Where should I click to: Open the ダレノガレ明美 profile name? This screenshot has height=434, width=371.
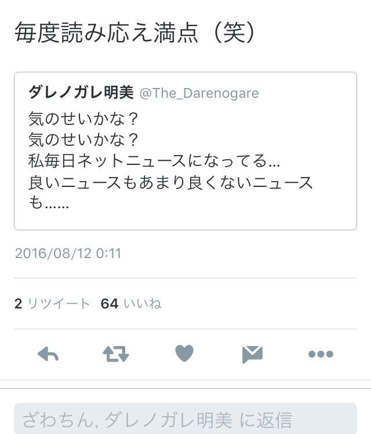pyautogui.click(x=81, y=93)
